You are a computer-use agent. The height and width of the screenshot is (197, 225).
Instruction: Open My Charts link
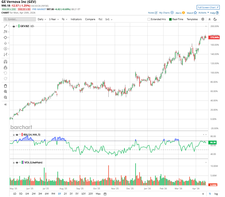[x=166, y=13]
